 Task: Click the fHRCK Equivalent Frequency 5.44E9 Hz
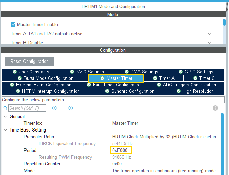tap(122, 143)
